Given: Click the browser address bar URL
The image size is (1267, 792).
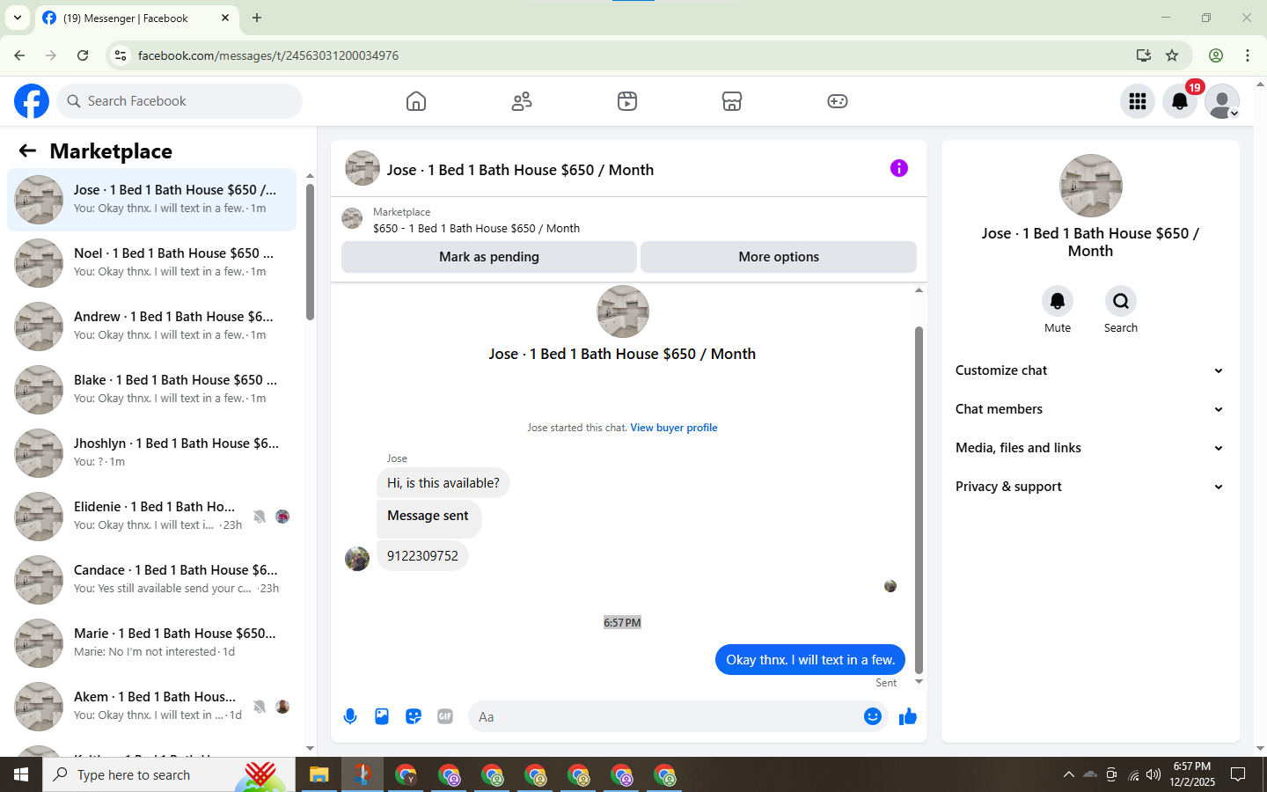Looking at the screenshot, I should pos(268,55).
